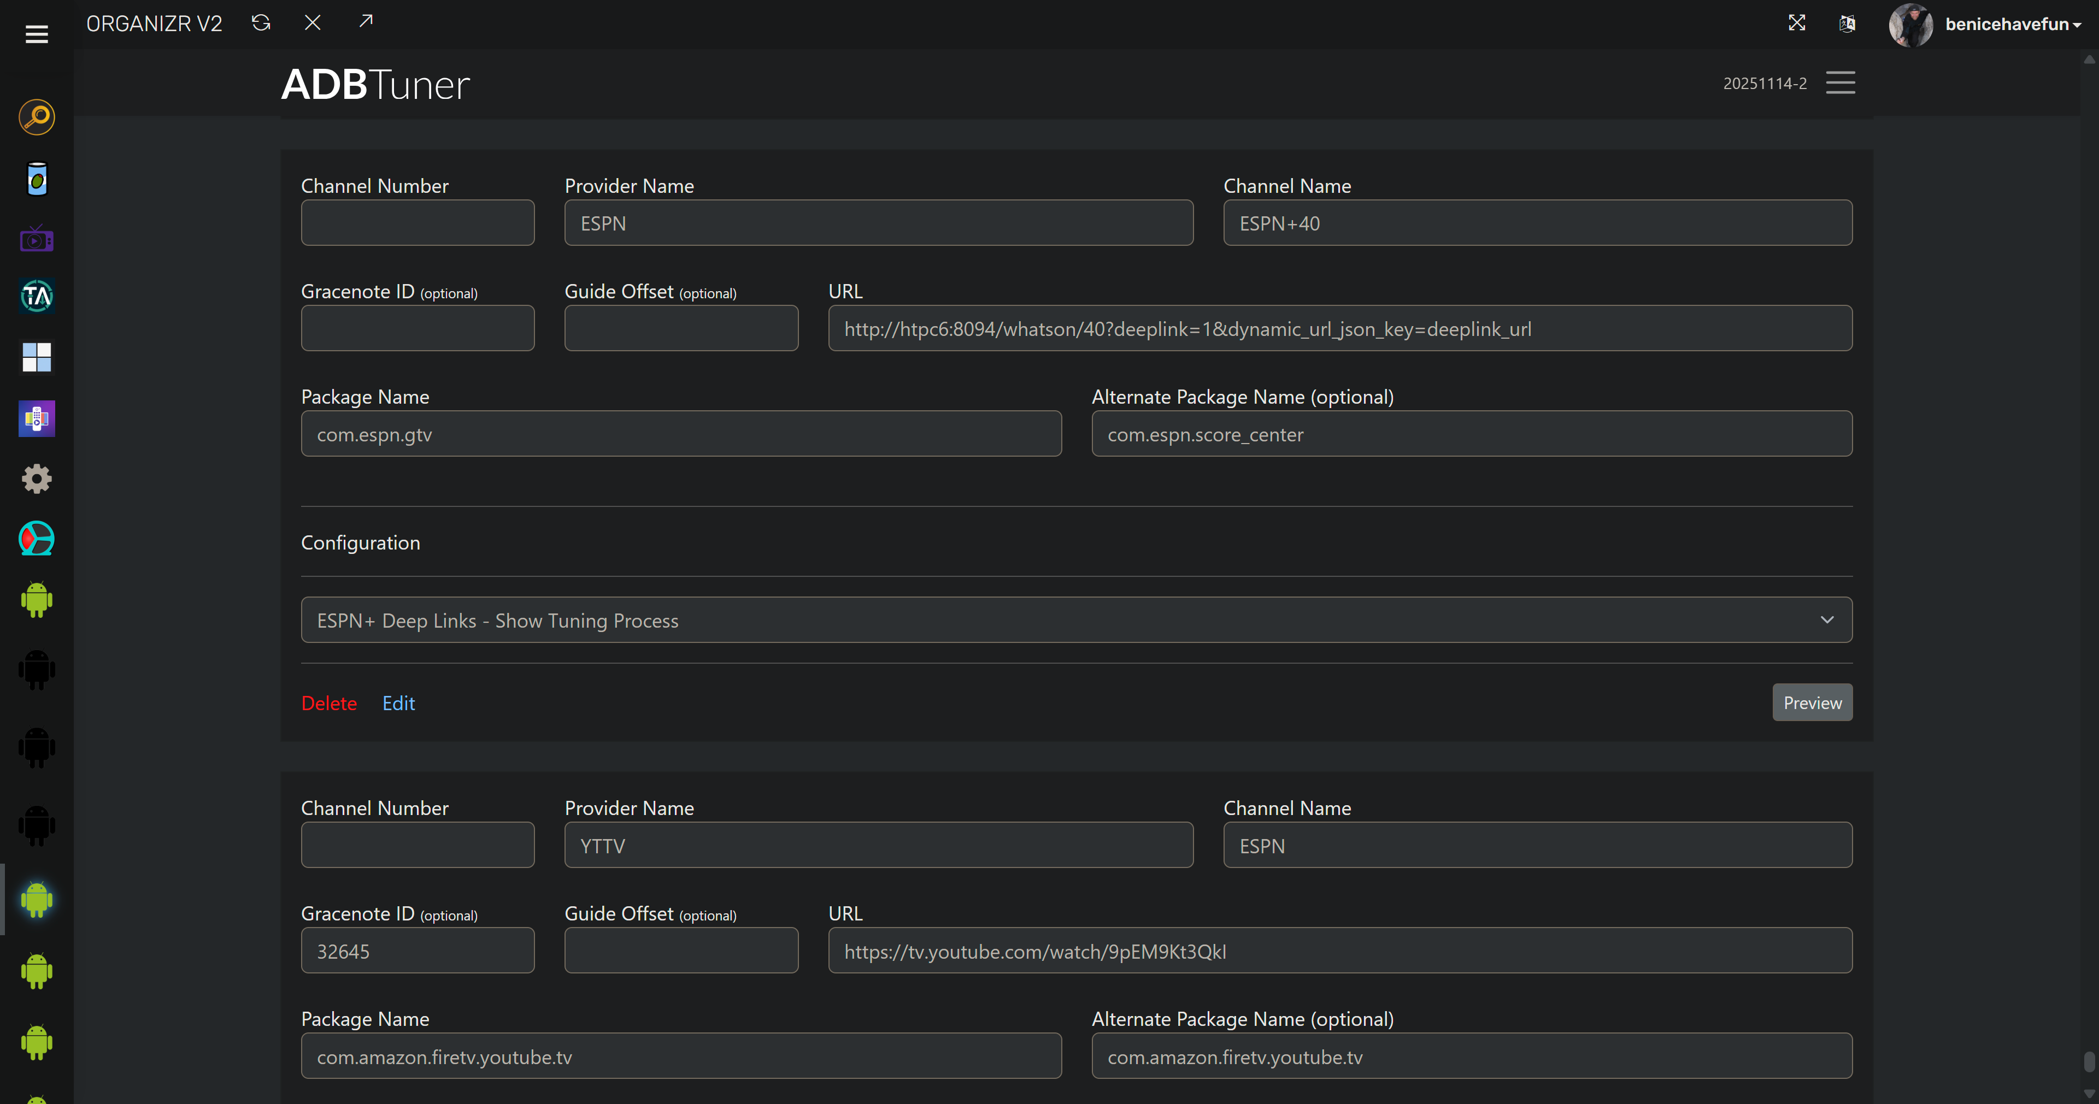Click the close tab X icon
The width and height of the screenshot is (2099, 1104).
[312, 23]
